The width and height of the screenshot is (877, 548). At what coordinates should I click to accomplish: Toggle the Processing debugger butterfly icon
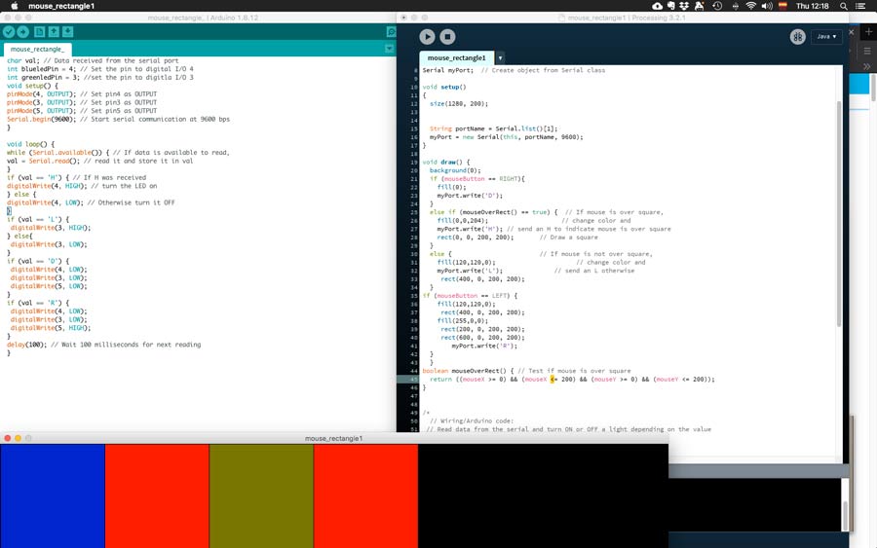coord(797,37)
